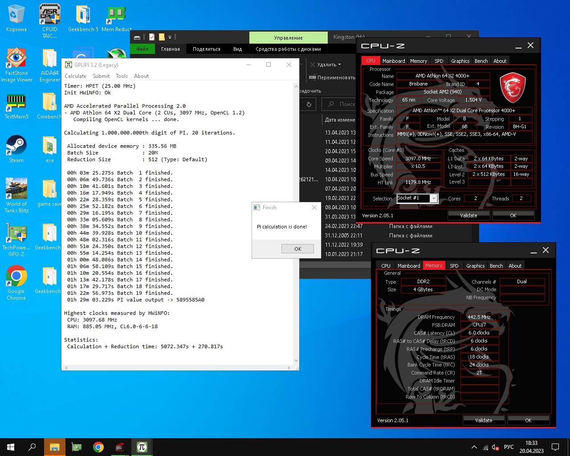Click GPUPI vertical scrollbar down arrow
The image size is (570, 456).
[x=296, y=361]
